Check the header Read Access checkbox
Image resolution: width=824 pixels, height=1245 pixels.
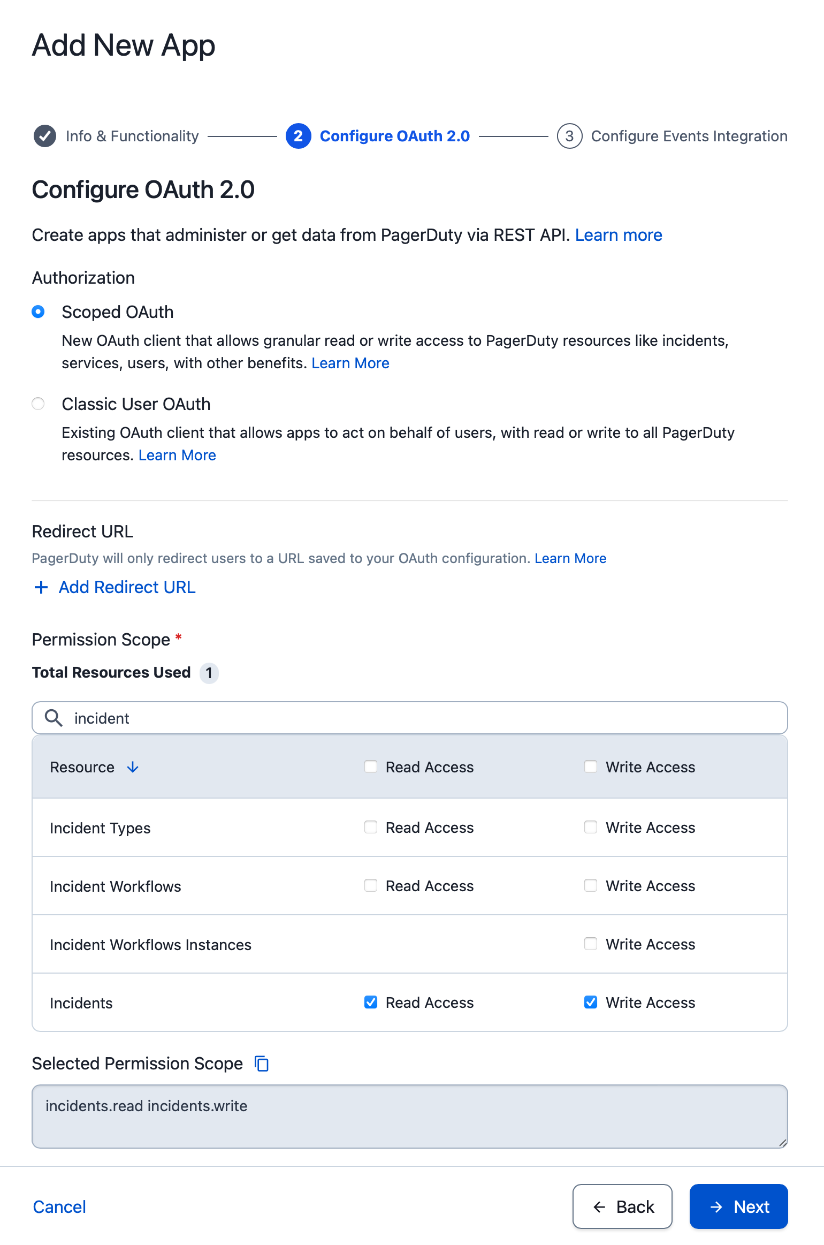tap(370, 767)
